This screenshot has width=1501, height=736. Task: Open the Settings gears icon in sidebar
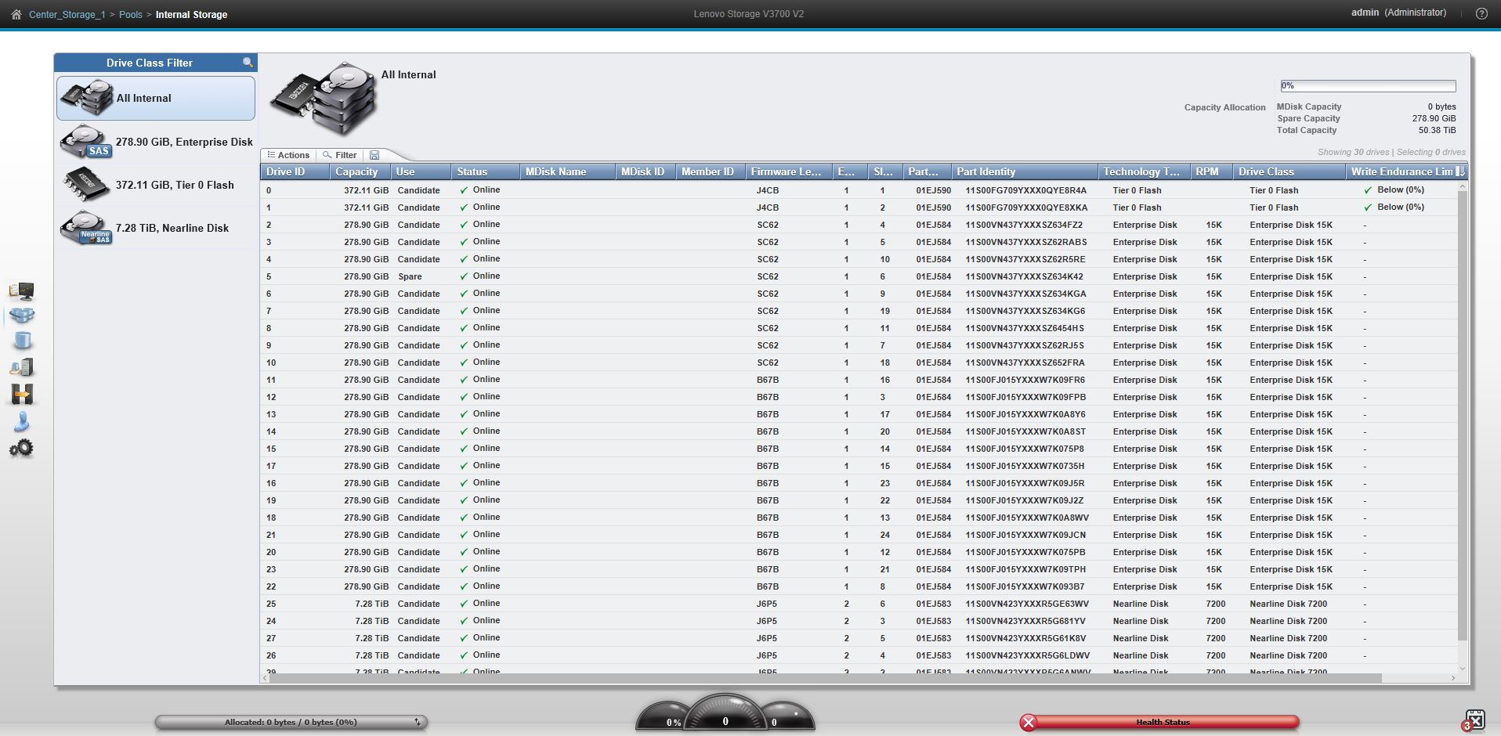tap(21, 449)
